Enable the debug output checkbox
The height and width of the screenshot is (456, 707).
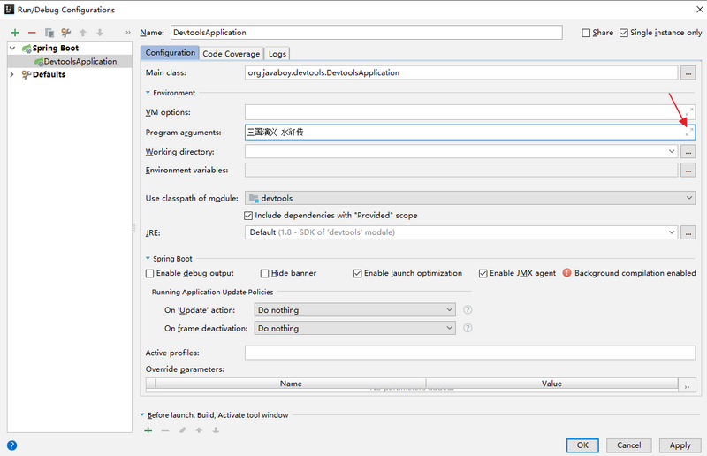150,273
